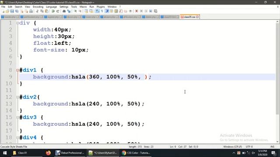The height and width of the screenshot is (157, 280).
Task: Click the Close All toolbar icon
Action: pos(26,11)
